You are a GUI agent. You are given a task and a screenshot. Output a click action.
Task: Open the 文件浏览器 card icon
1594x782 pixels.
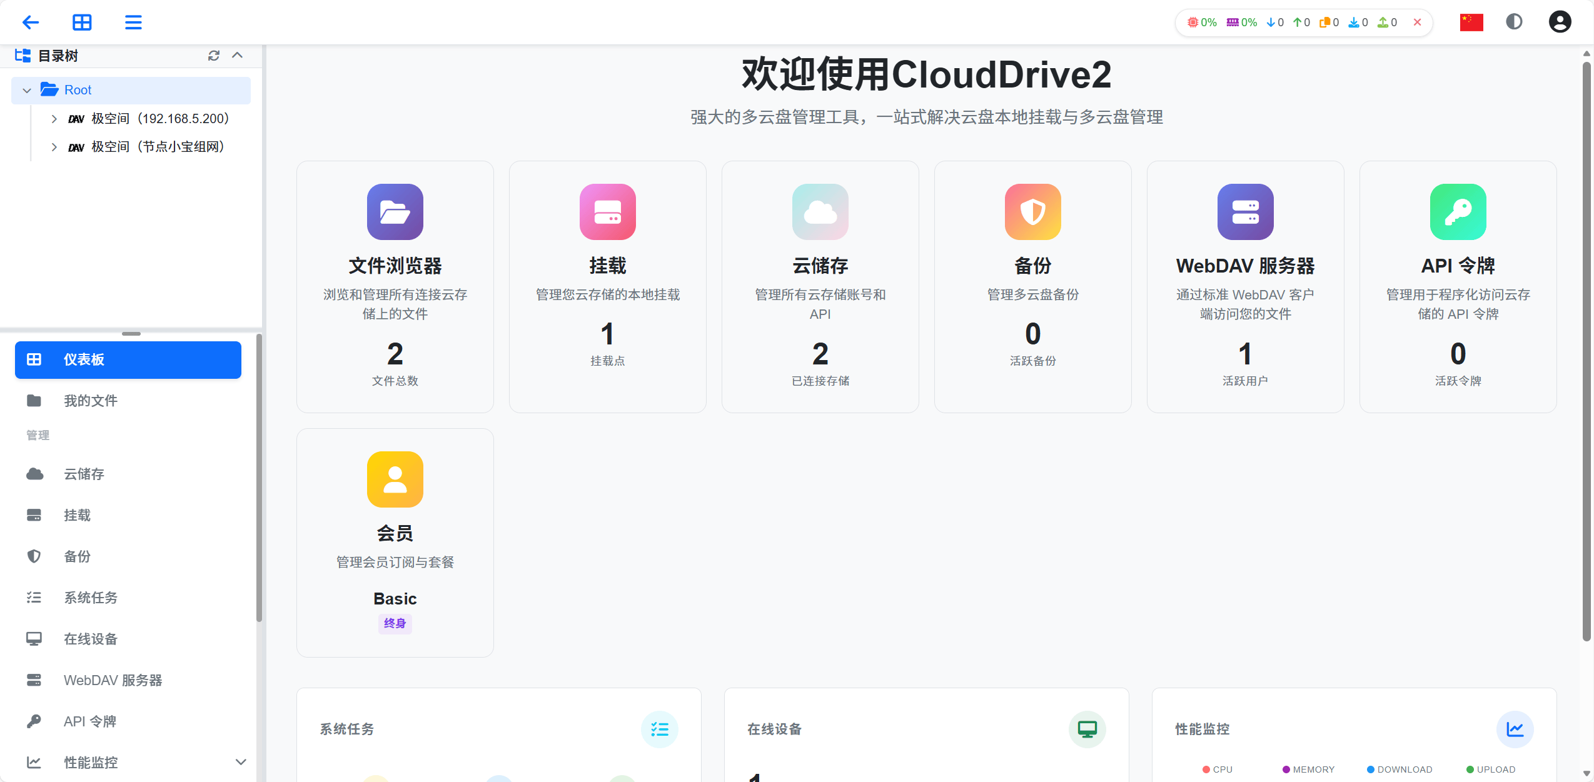pyautogui.click(x=395, y=212)
